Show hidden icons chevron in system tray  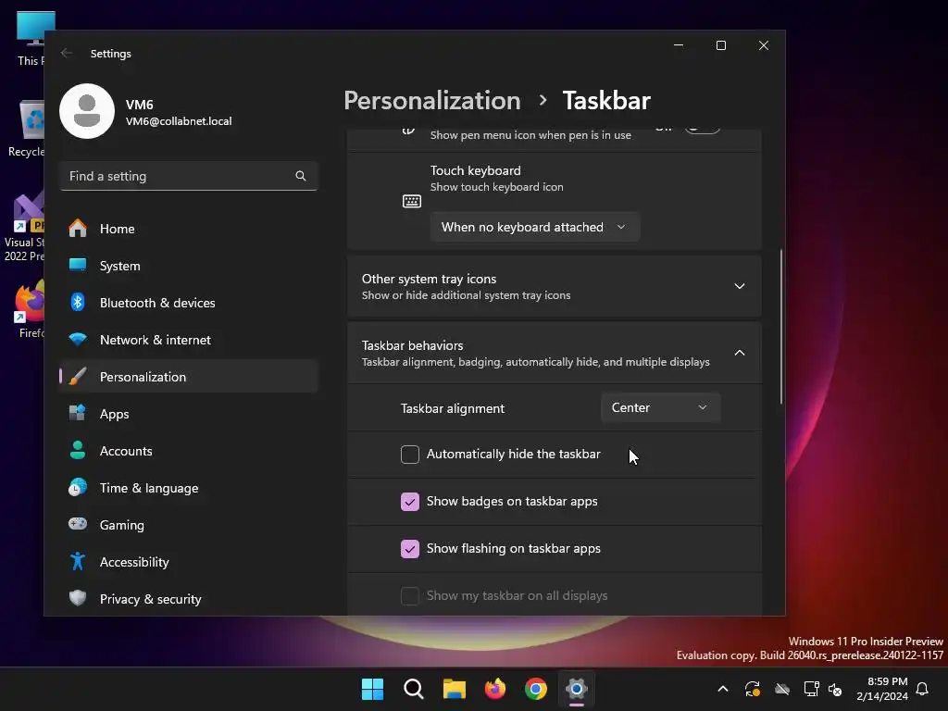pyautogui.click(x=722, y=689)
